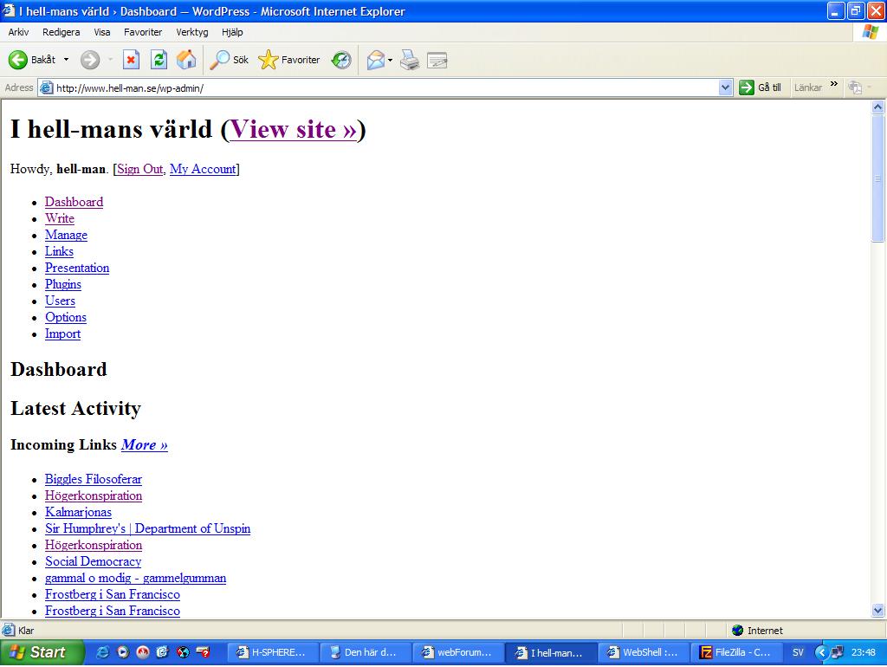
Task: Open Sir Humphrey's Department of Unspin link
Action: coord(147,528)
